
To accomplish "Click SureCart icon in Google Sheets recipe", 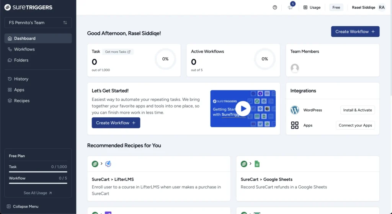I will coord(244,164).
